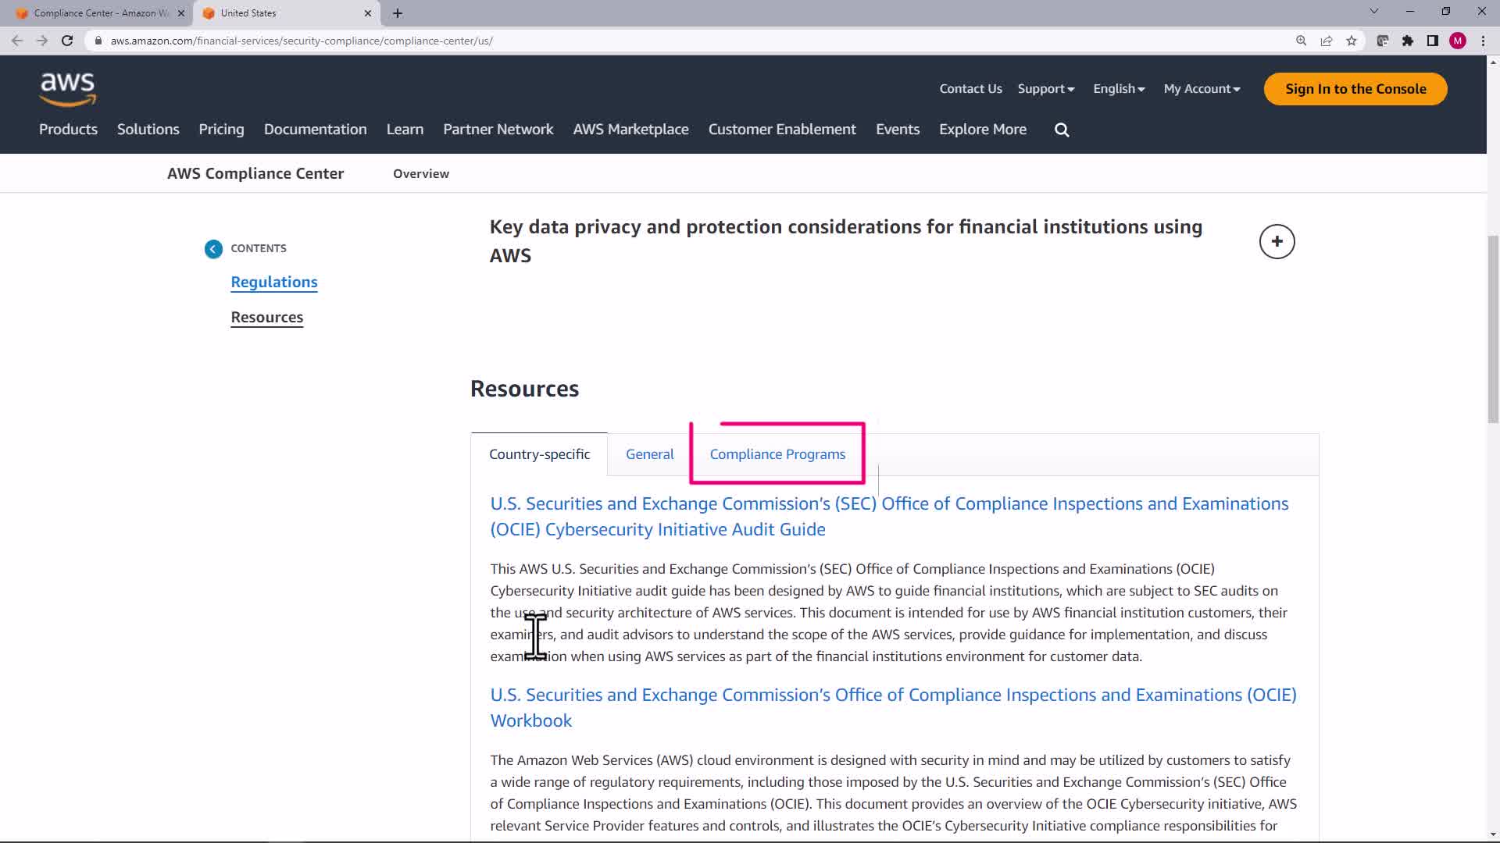Expand key data privacy considerations section
Image resolution: width=1500 pixels, height=843 pixels.
coord(1277,242)
